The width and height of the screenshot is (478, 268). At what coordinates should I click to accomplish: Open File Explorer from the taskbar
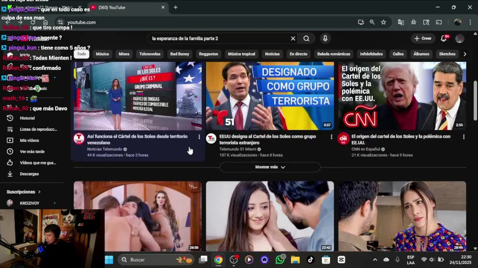click(295, 259)
